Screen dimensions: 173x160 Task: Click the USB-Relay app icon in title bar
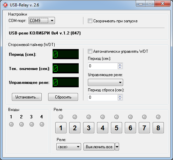[5, 5]
